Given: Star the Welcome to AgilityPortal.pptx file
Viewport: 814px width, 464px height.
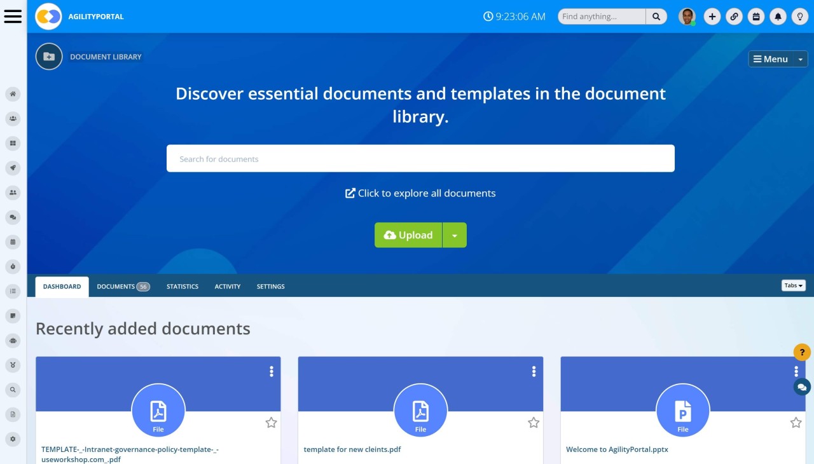Looking at the screenshot, I should click(796, 422).
